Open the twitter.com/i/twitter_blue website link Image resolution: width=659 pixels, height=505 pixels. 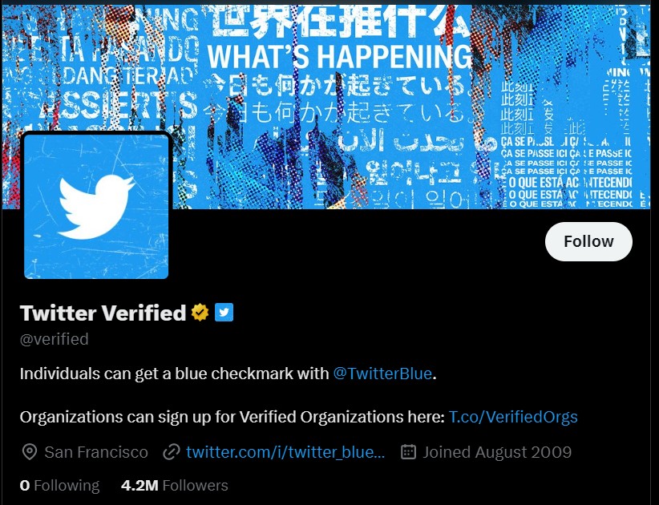click(285, 452)
